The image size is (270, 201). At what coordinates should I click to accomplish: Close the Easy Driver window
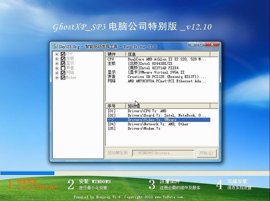(212, 45)
